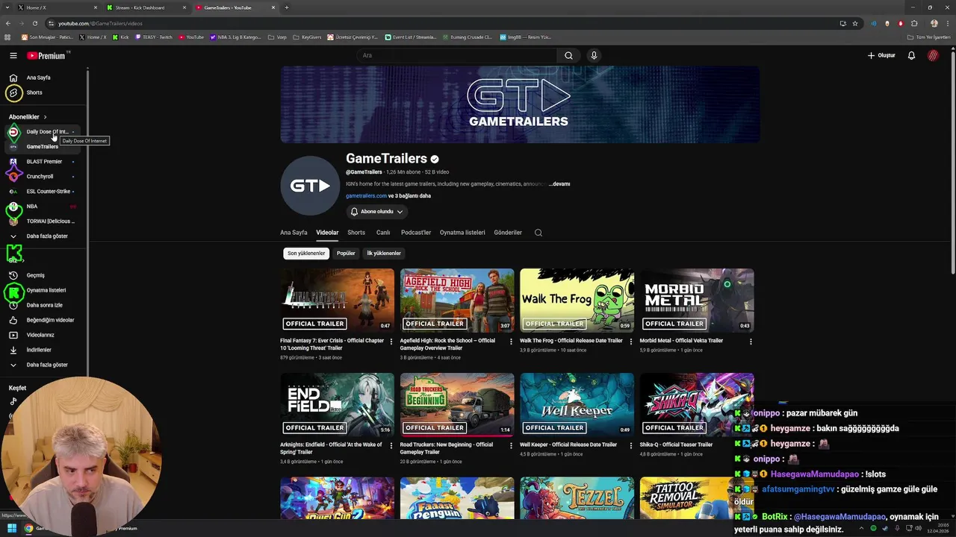The height and width of the screenshot is (537, 956).
Task: Click the browser address bar
Action: [x=441, y=23]
